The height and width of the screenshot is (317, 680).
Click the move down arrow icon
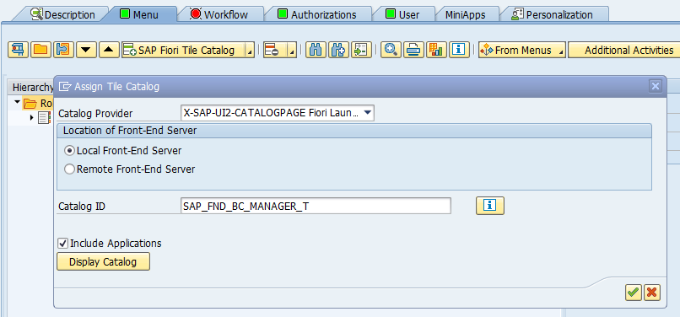click(86, 51)
